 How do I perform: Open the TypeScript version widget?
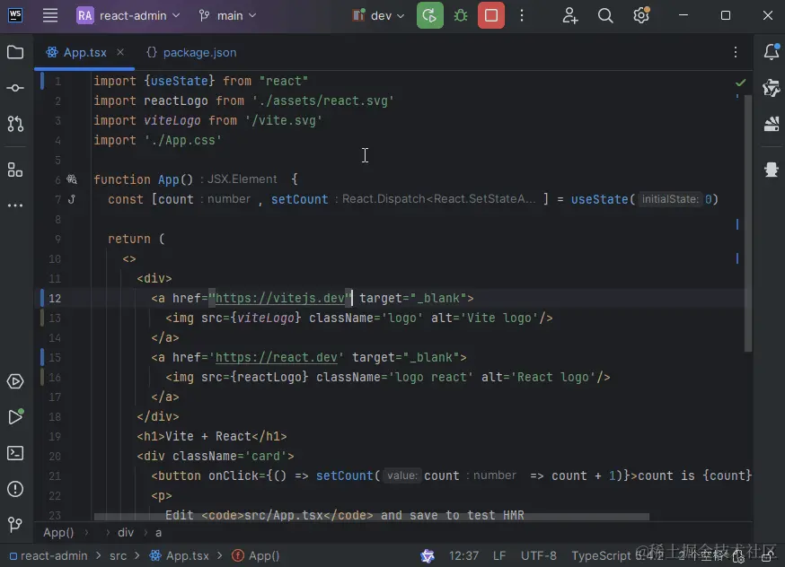click(x=617, y=555)
